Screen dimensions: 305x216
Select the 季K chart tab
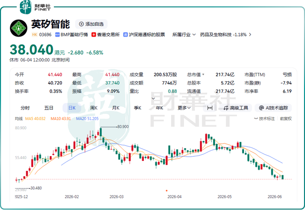click(x=138, y=108)
